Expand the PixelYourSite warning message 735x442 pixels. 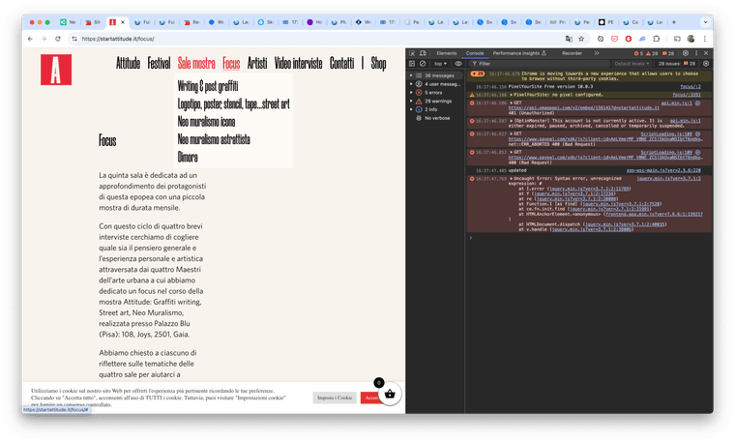pos(512,95)
